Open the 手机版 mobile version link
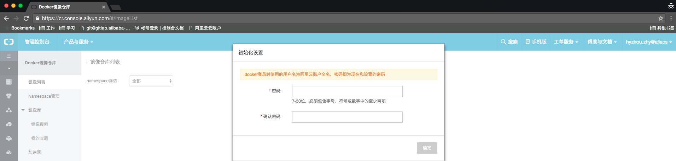The height and width of the screenshot is (161, 676). [536, 42]
